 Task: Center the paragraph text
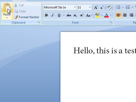(125, 15)
